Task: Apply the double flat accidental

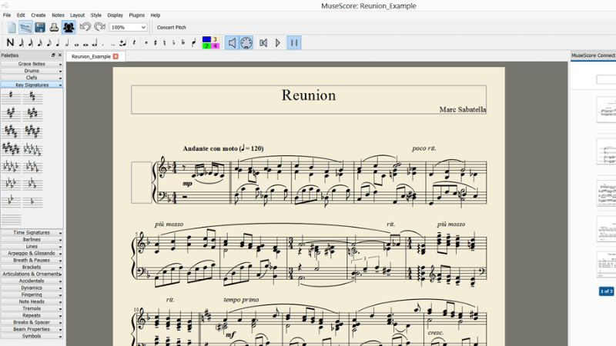Action: click(x=183, y=43)
